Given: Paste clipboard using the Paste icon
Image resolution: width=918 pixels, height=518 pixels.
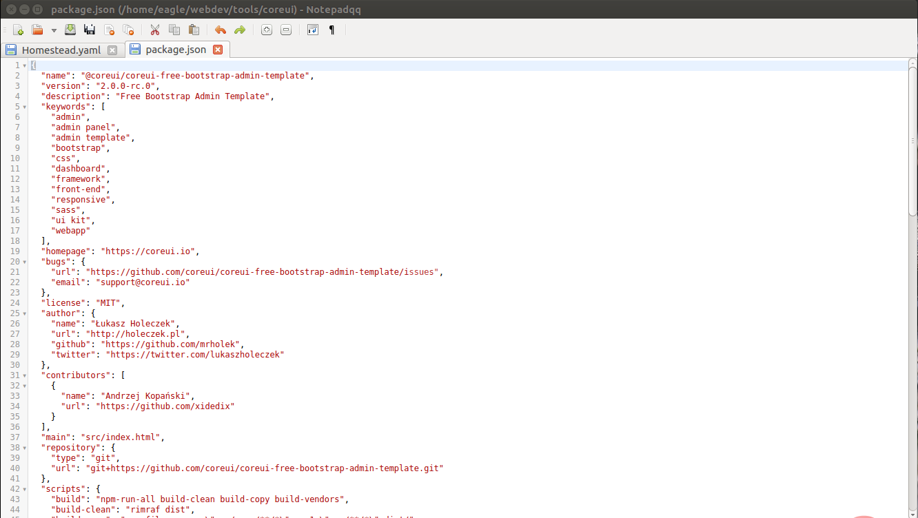Looking at the screenshot, I should (x=194, y=30).
